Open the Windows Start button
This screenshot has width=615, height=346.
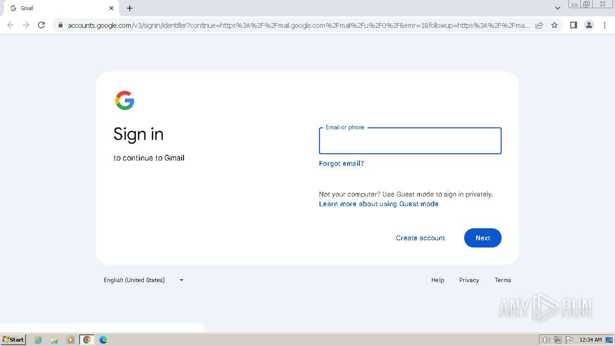point(13,340)
